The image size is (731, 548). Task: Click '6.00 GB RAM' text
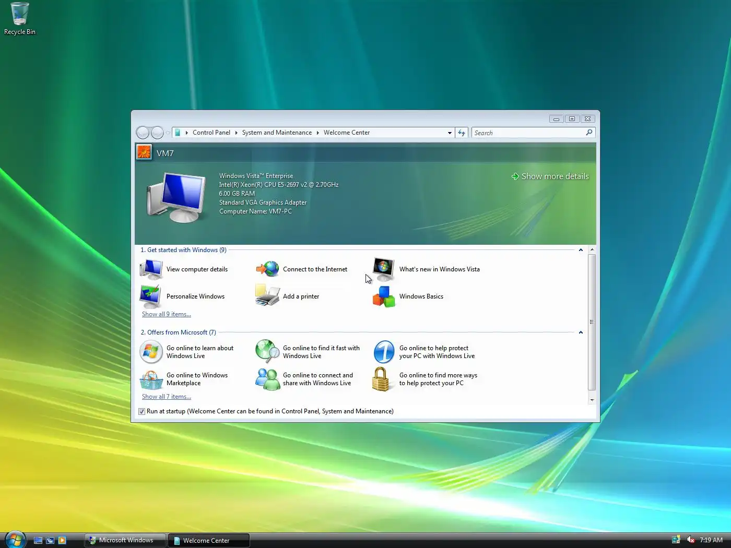pos(237,194)
